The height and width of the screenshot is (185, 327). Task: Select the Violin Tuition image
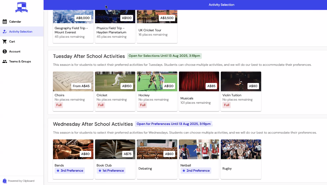click(x=241, y=81)
